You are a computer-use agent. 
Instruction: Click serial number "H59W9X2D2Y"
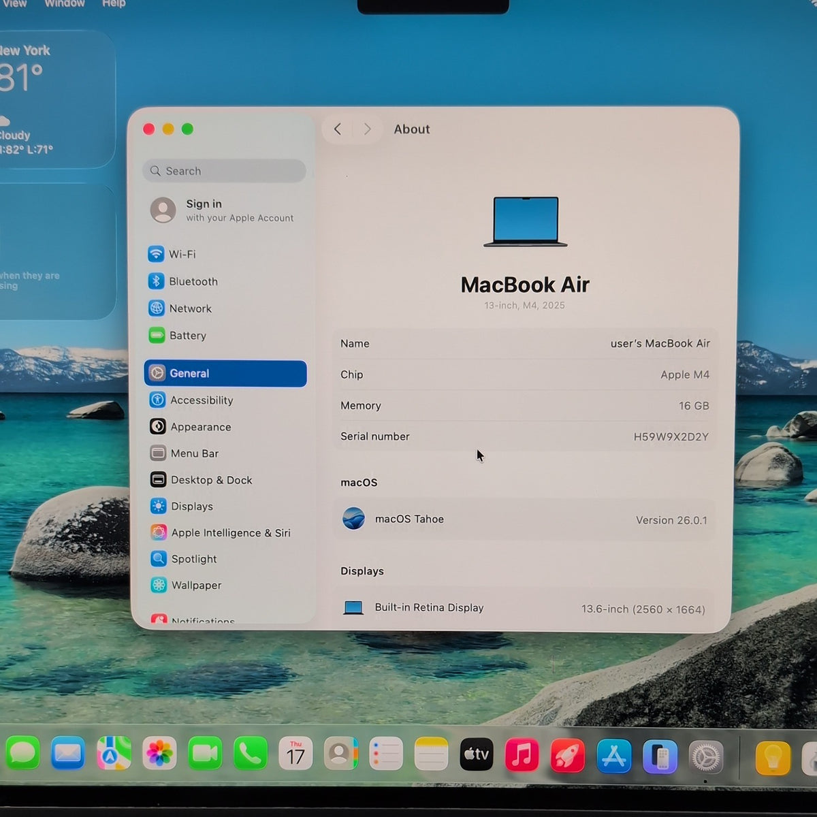point(671,436)
